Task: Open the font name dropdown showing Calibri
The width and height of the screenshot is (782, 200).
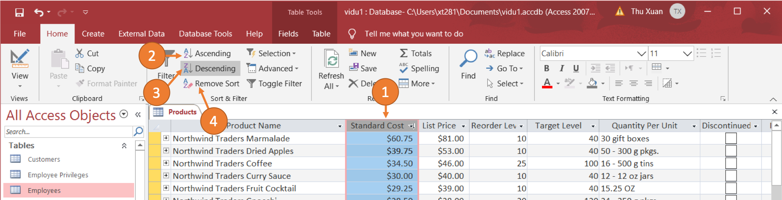Action: [642, 54]
